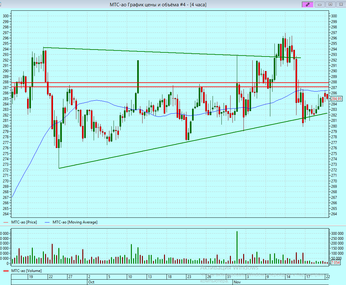
Task: Click date label '23' on time axis
Action: pos(189,276)
